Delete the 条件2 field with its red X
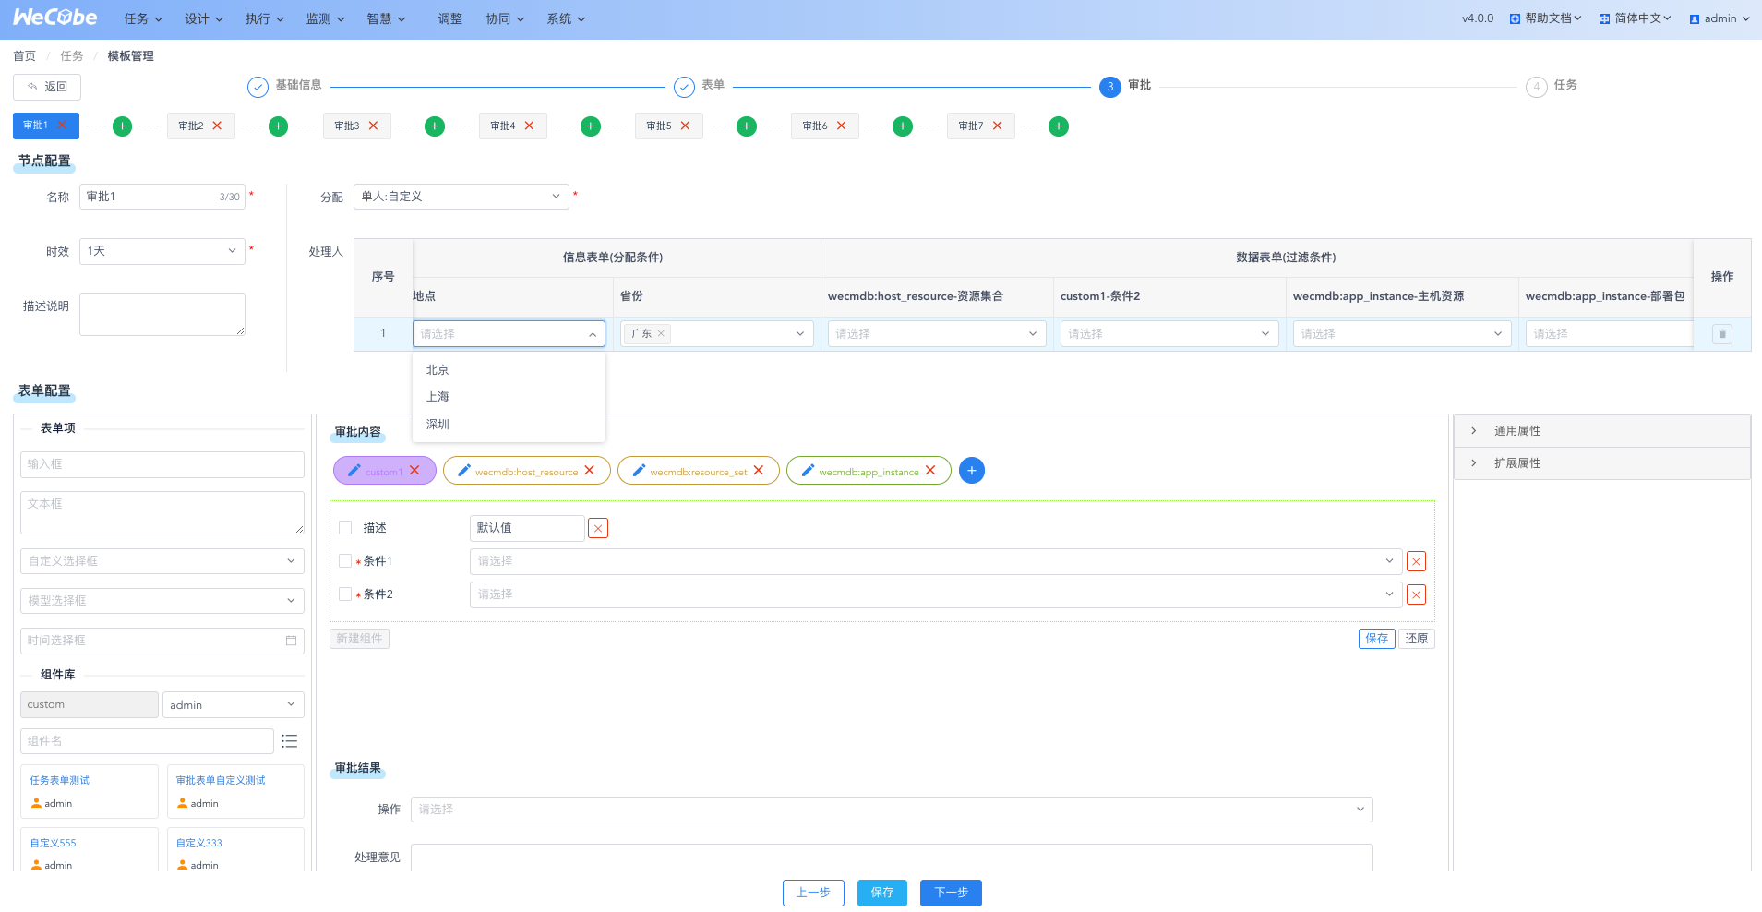 point(1416,594)
